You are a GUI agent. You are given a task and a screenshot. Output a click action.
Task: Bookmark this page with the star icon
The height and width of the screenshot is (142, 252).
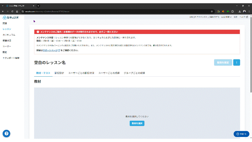point(212,12)
